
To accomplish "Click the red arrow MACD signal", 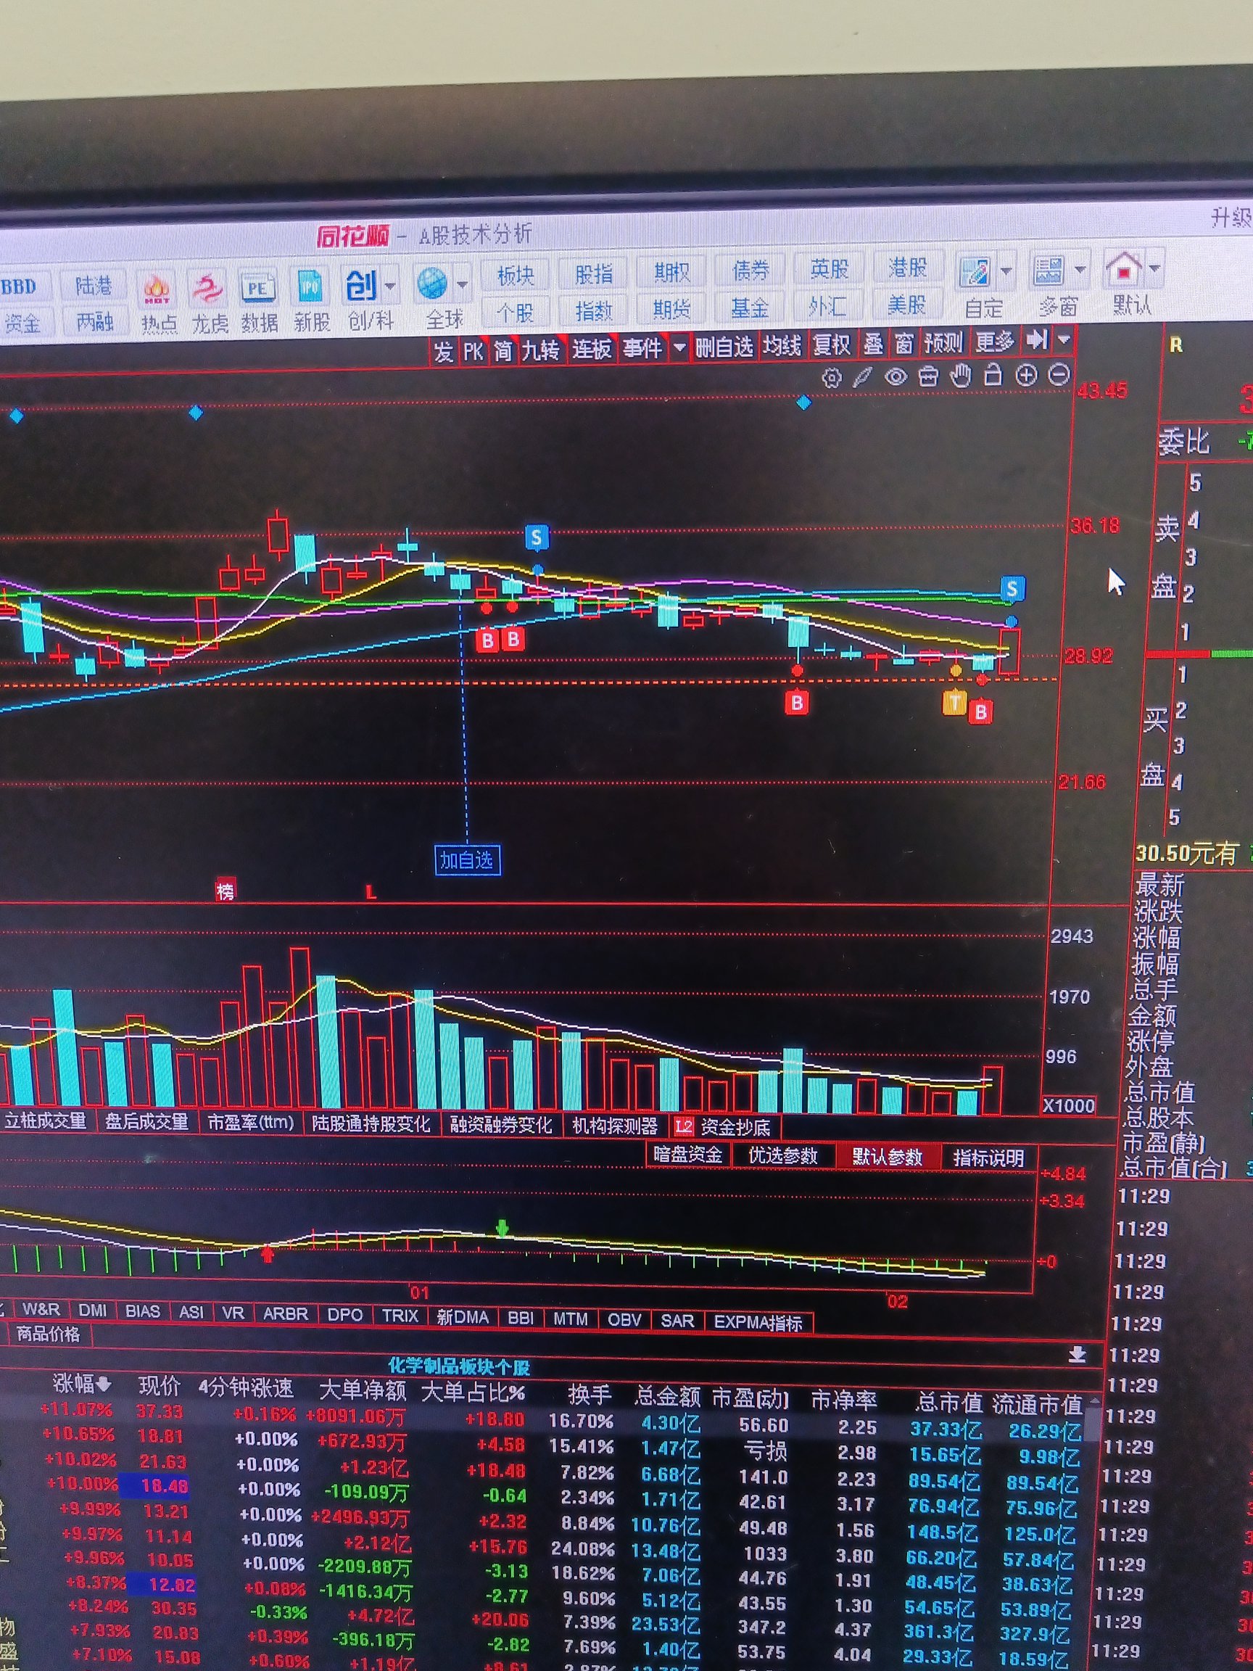I will click(x=267, y=1254).
